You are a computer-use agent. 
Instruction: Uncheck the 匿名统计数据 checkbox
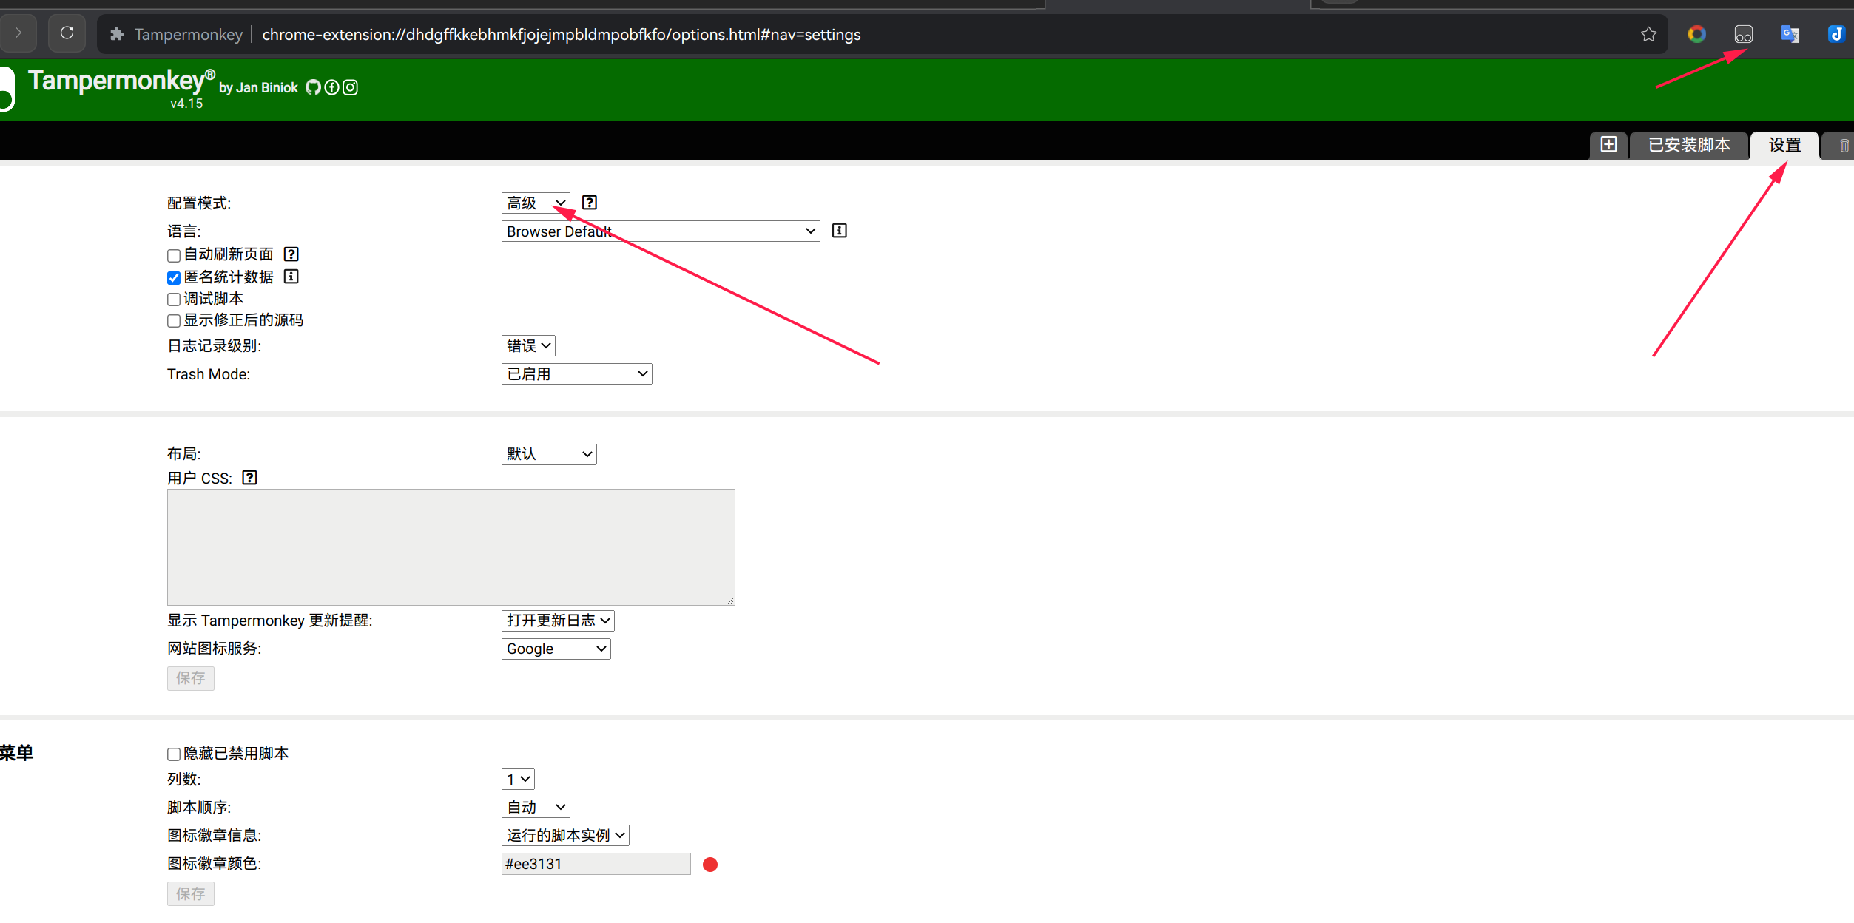[173, 277]
